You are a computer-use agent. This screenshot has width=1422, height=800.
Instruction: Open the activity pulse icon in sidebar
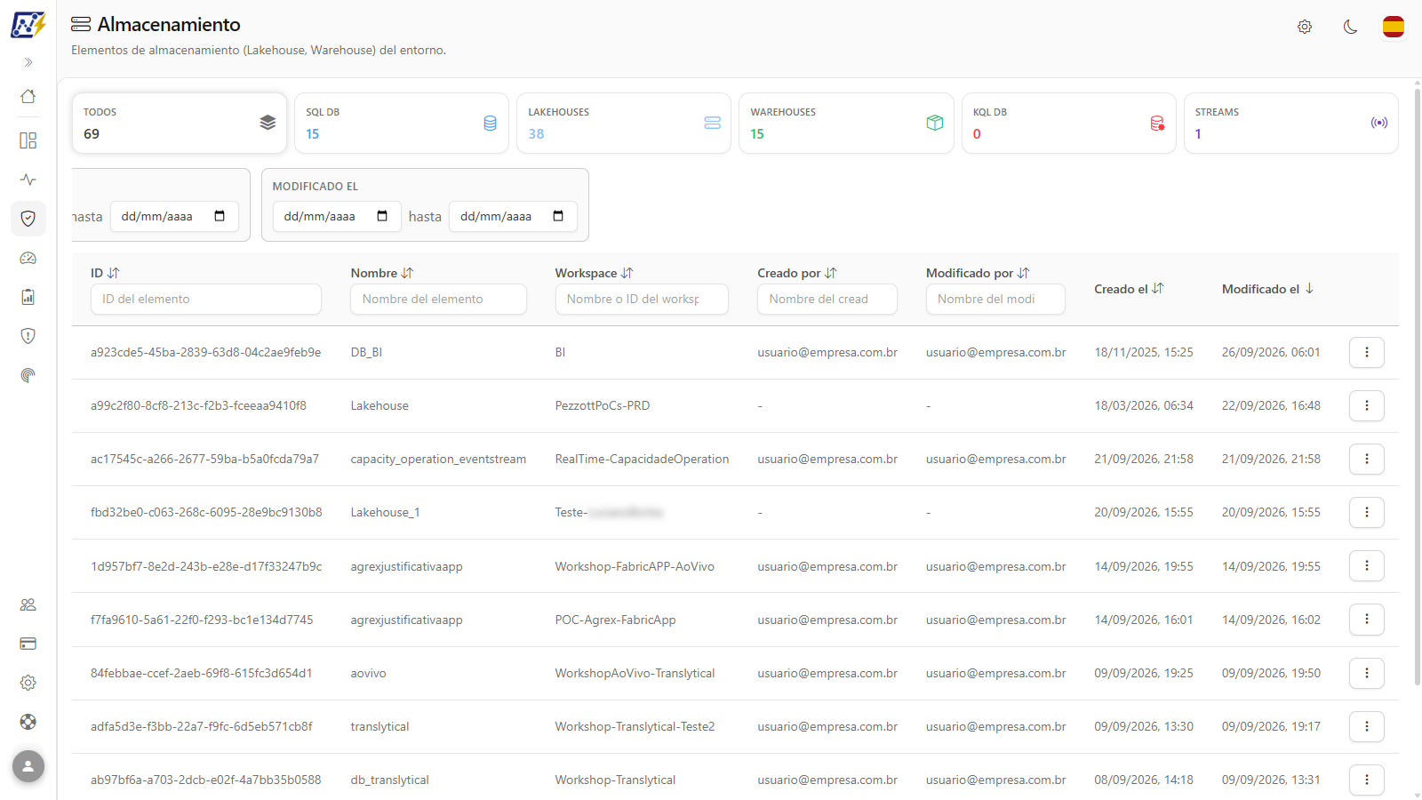(x=28, y=180)
